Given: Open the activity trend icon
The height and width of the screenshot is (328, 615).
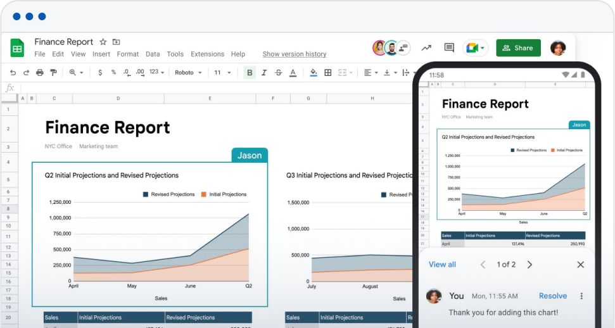Looking at the screenshot, I should pos(426,48).
